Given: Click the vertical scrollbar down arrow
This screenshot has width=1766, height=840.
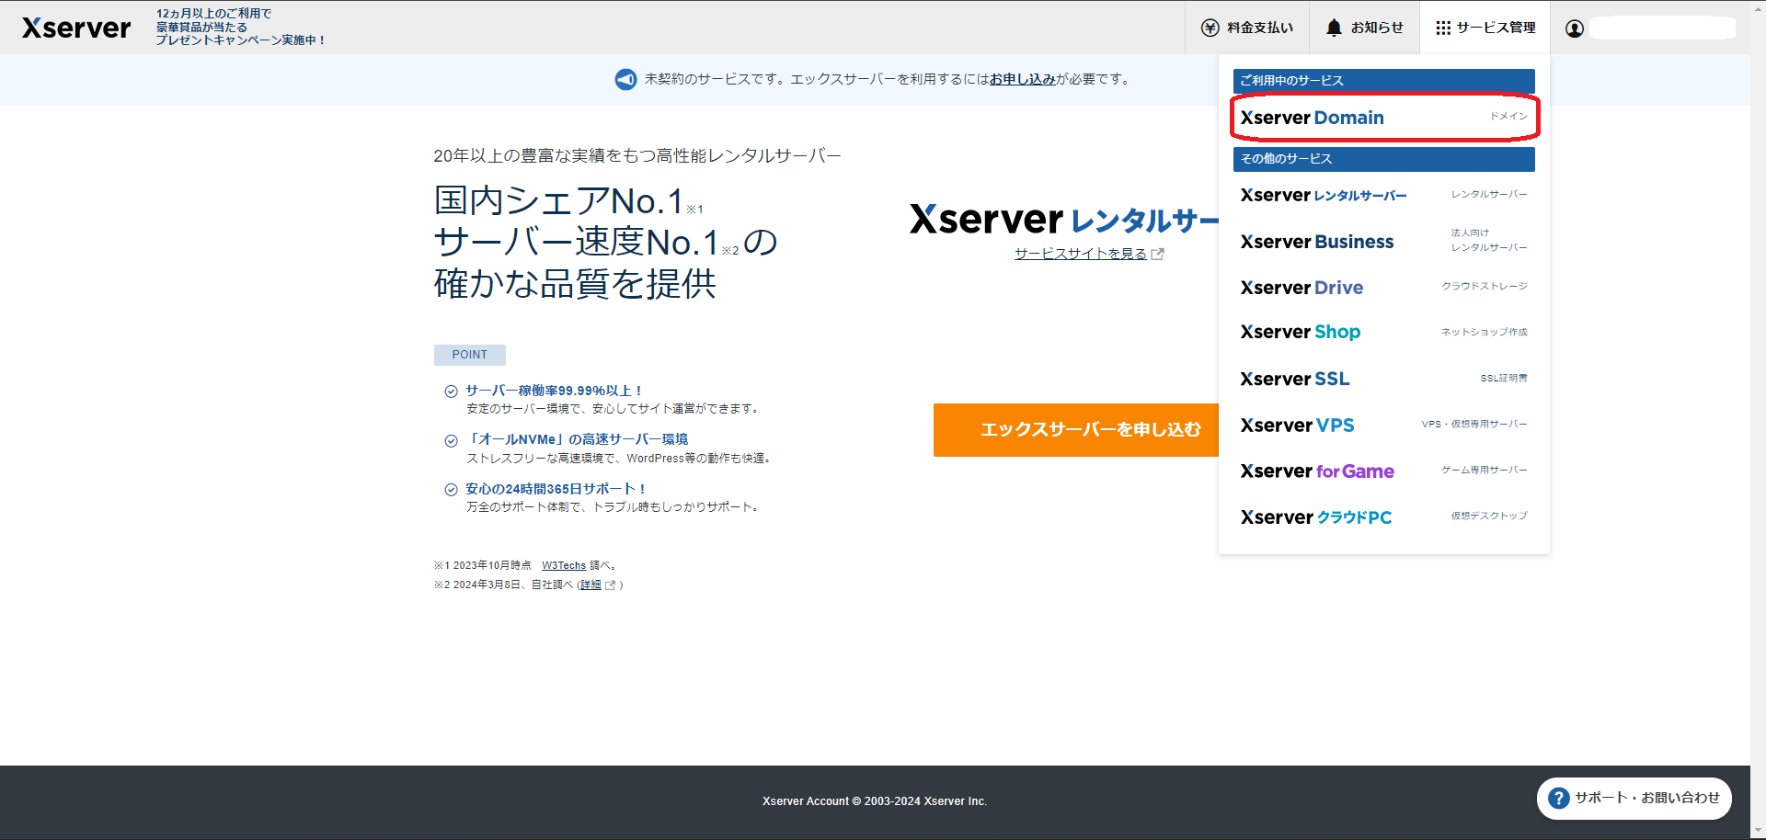Looking at the screenshot, I should (1758, 832).
